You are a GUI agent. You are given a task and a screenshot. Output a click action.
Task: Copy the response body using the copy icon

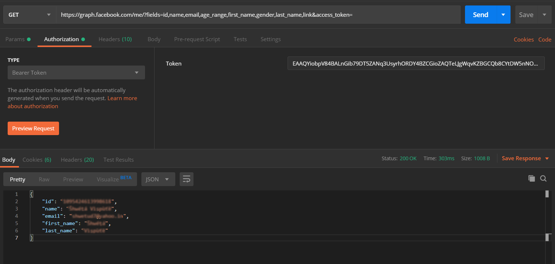pos(532,178)
